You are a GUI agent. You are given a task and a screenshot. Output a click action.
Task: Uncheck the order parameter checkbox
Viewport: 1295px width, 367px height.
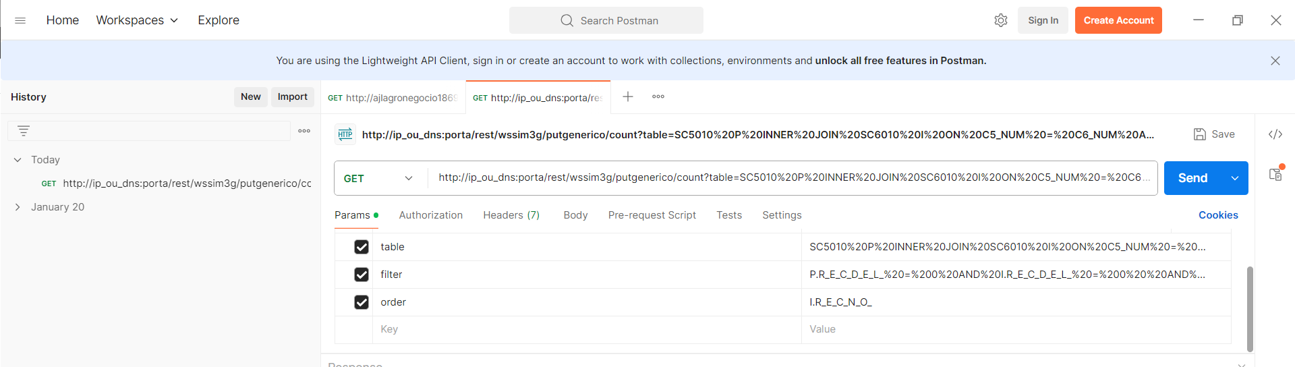click(x=362, y=302)
